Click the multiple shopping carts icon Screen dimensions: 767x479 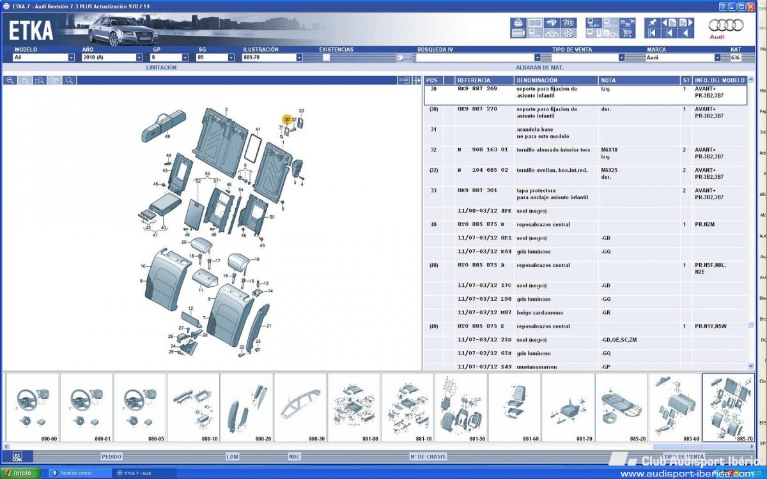[x=627, y=23]
